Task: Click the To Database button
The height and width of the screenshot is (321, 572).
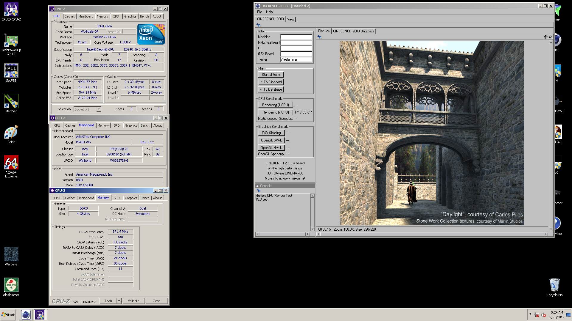Action: click(271, 89)
